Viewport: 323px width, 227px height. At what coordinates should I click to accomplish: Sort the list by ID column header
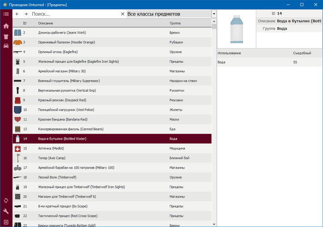tap(25, 23)
